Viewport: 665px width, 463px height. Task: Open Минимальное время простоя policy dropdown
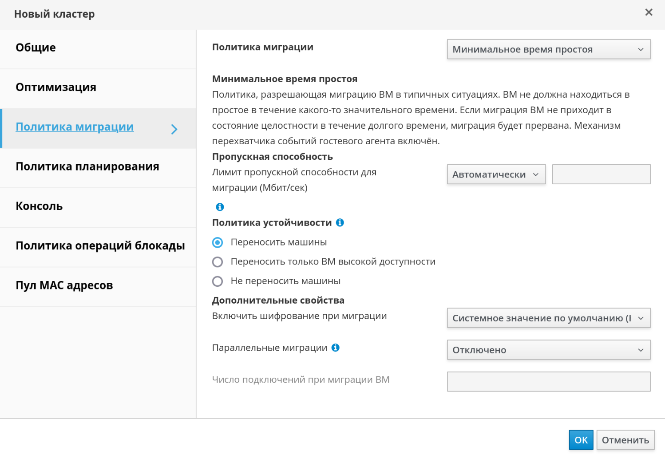pyautogui.click(x=548, y=49)
